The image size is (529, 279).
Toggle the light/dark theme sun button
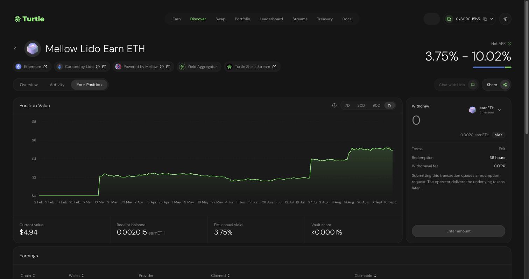505,19
